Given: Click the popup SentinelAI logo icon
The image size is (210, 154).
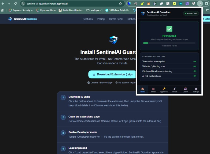Looking at the screenshot, I should pyautogui.click(x=143, y=13).
